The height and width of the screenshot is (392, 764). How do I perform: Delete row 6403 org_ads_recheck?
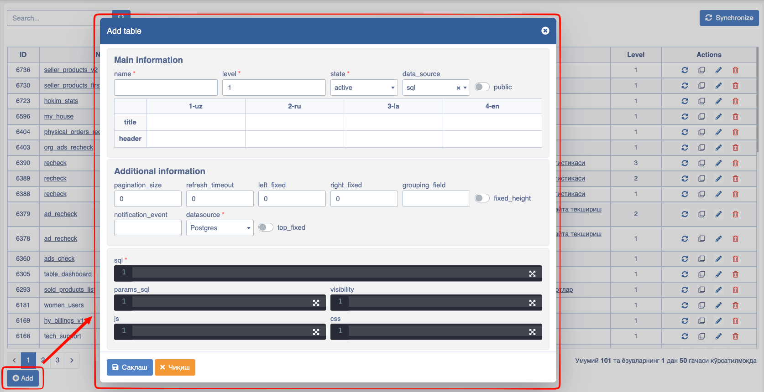click(735, 148)
